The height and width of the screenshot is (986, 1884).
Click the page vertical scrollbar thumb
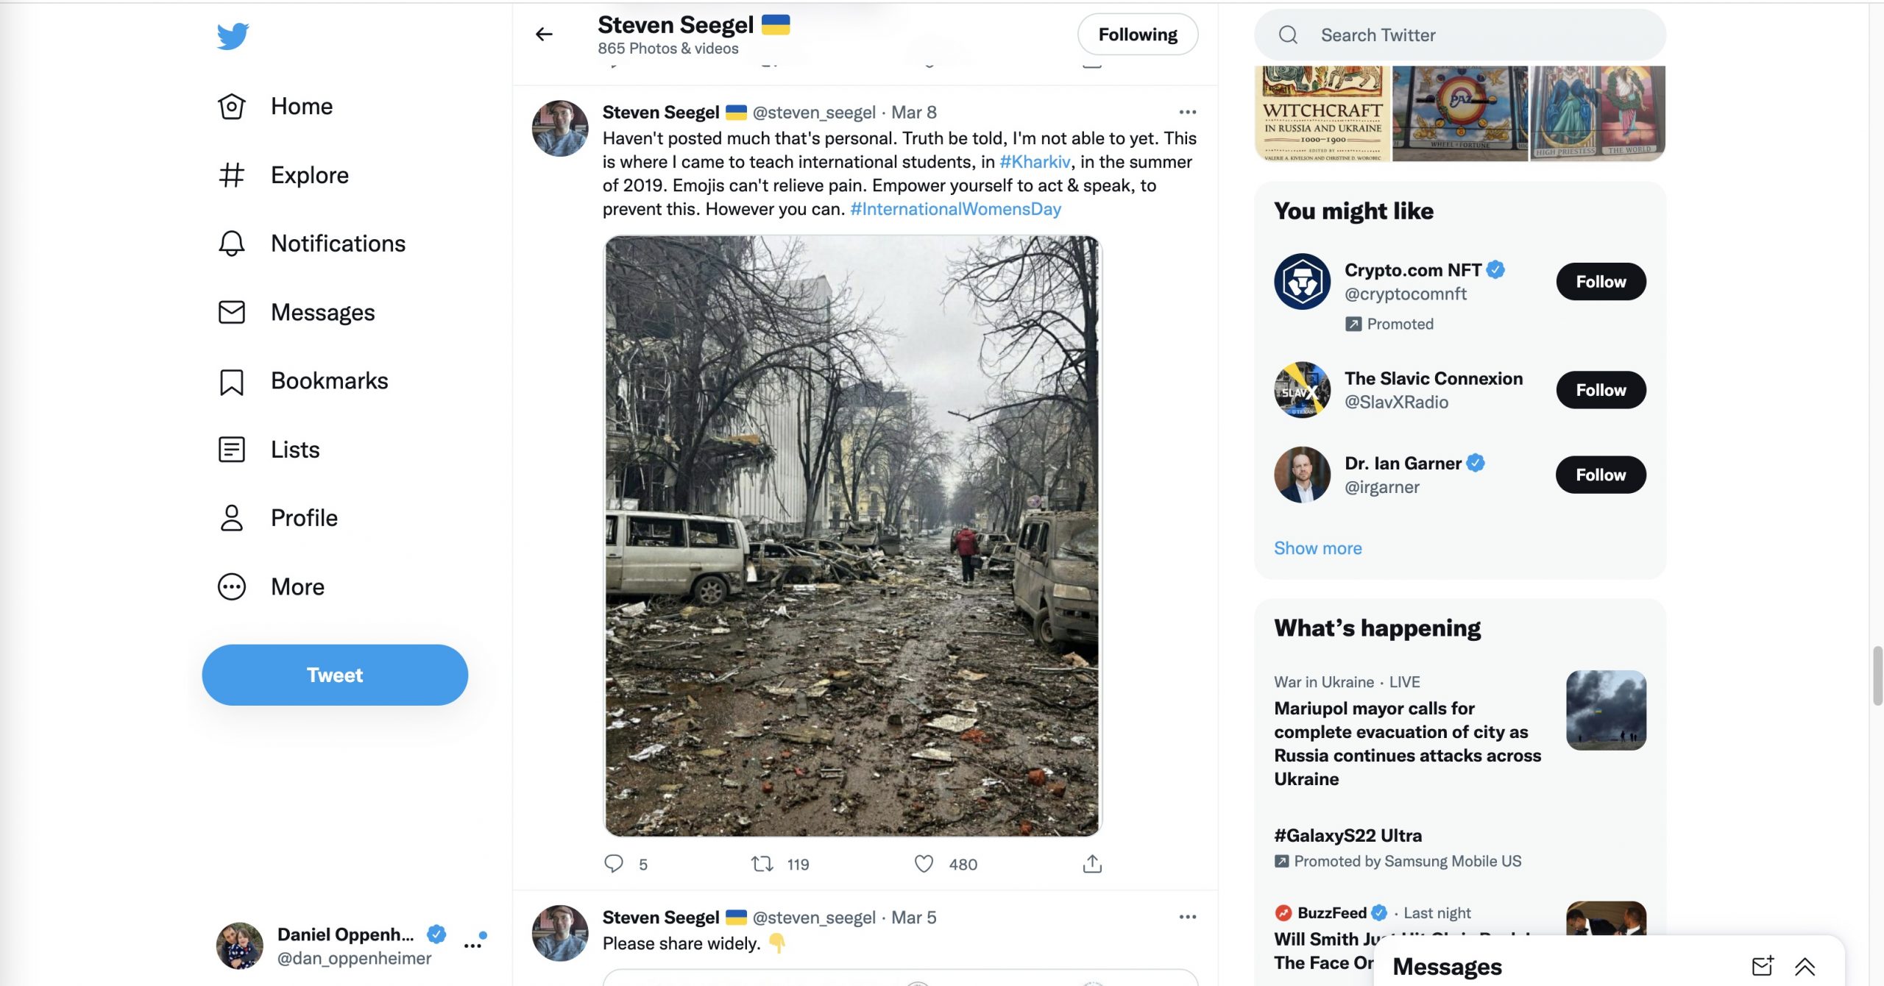click(x=1877, y=675)
